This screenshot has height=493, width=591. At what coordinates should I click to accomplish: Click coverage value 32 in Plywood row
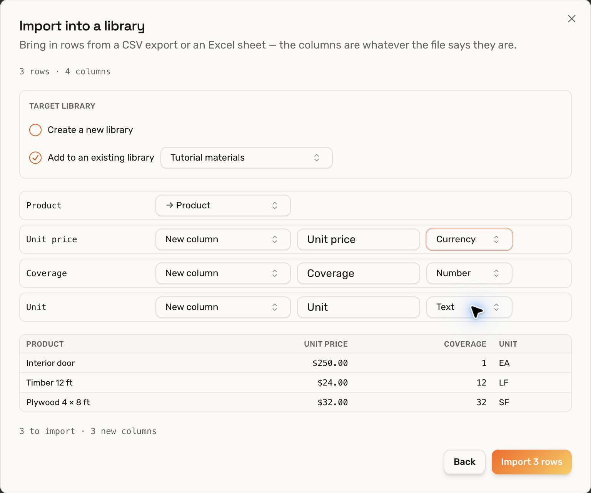point(481,402)
